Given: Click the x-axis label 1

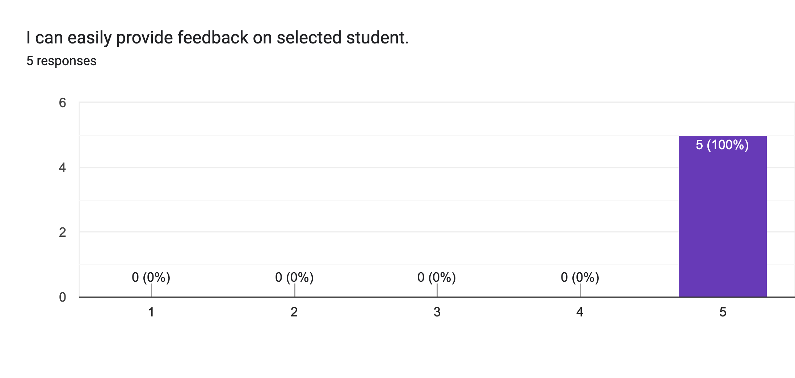Looking at the screenshot, I should [151, 312].
